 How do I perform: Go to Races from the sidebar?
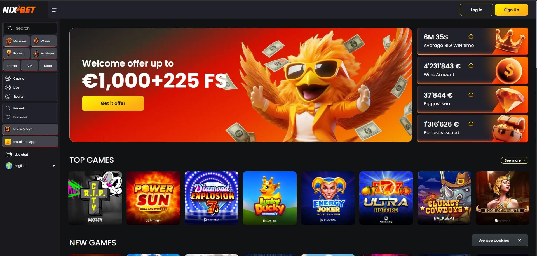click(17, 53)
